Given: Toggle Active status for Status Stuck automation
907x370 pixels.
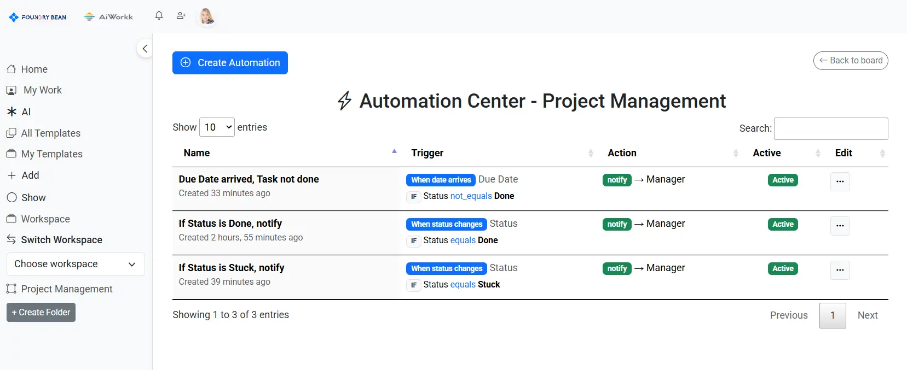Looking at the screenshot, I should (783, 268).
